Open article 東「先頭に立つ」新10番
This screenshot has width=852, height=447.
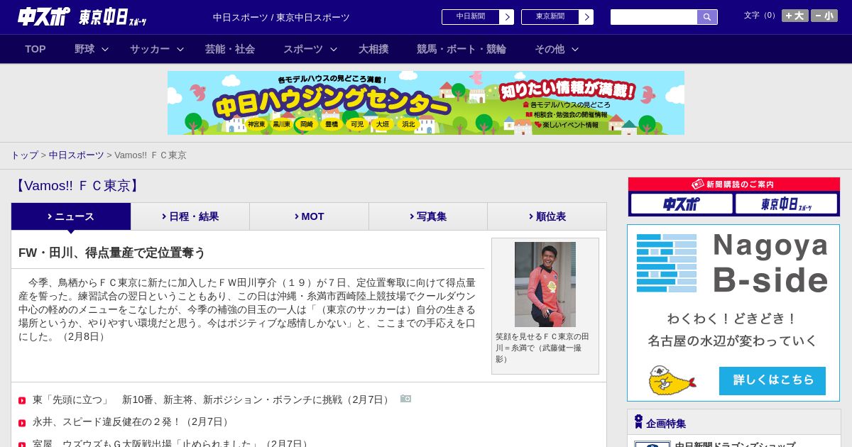pos(212,399)
